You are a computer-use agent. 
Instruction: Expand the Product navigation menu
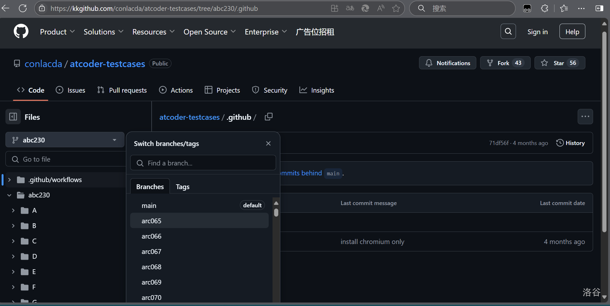click(57, 32)
